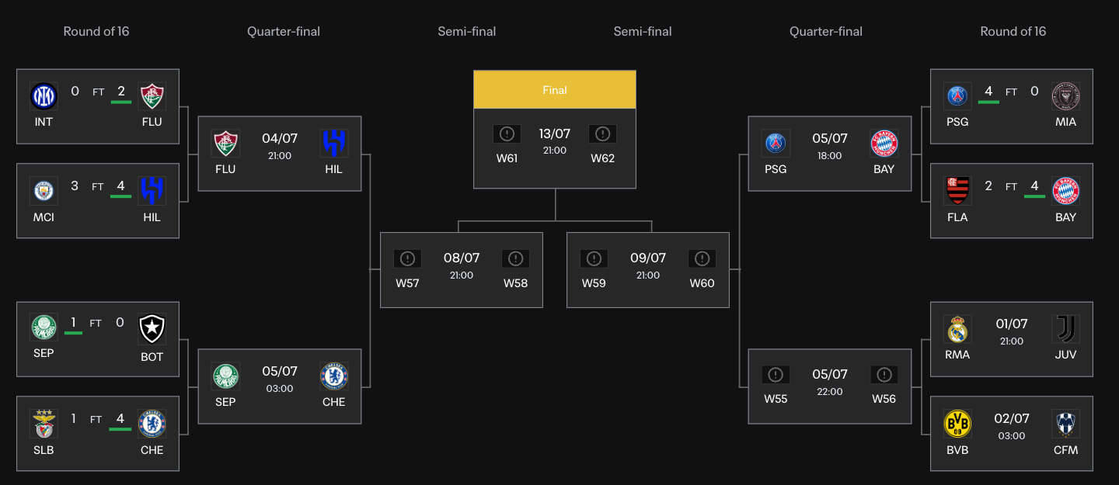This screenshot has height=485, width=1119.
Task: Click the Botafogo crest
Action: [x=152, y=329]
